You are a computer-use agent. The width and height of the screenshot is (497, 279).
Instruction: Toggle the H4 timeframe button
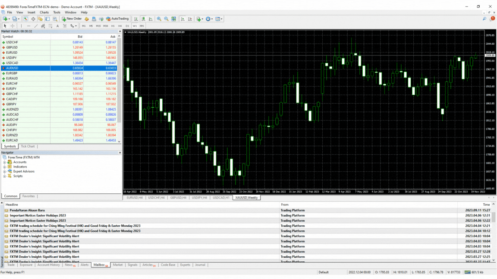[120, 26]
